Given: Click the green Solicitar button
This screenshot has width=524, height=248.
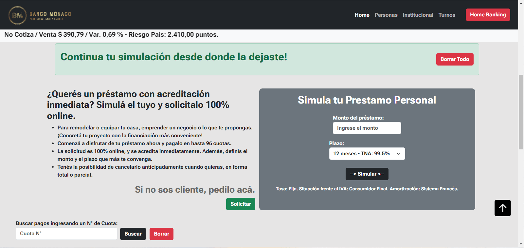Looking at the screenshot, I should [241, 204].
